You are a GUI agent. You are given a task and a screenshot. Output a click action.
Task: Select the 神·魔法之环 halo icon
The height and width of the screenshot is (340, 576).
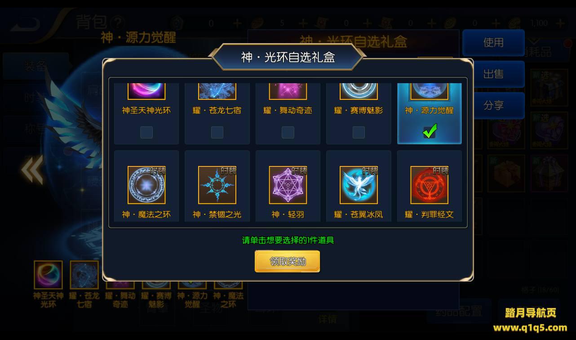(146, 185)
